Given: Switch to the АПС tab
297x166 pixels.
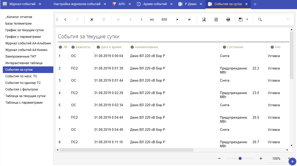Looking at the screenshot, I should coord(122,4).
